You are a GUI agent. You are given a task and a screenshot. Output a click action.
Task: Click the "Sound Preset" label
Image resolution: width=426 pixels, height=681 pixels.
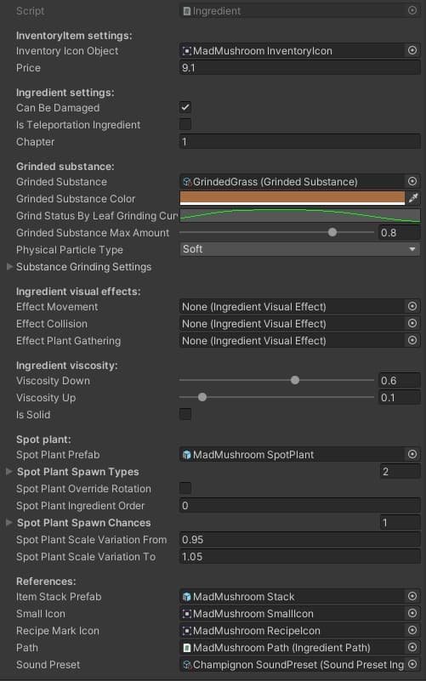(48, 665)
